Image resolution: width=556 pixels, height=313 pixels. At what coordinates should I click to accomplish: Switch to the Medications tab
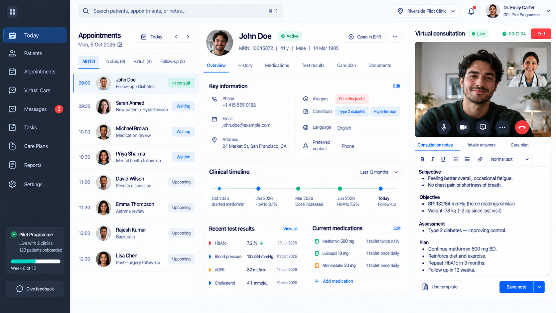[x=277, y=66]
